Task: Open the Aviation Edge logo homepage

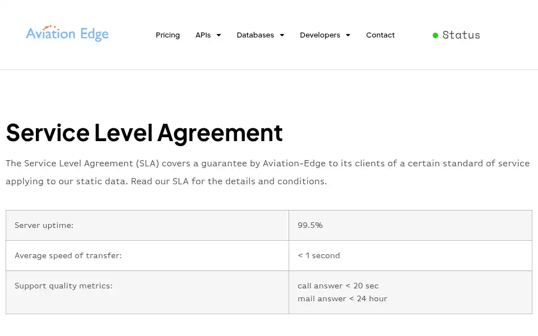Action: [67, 34]
